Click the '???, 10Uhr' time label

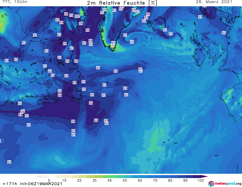click(15, 2)
